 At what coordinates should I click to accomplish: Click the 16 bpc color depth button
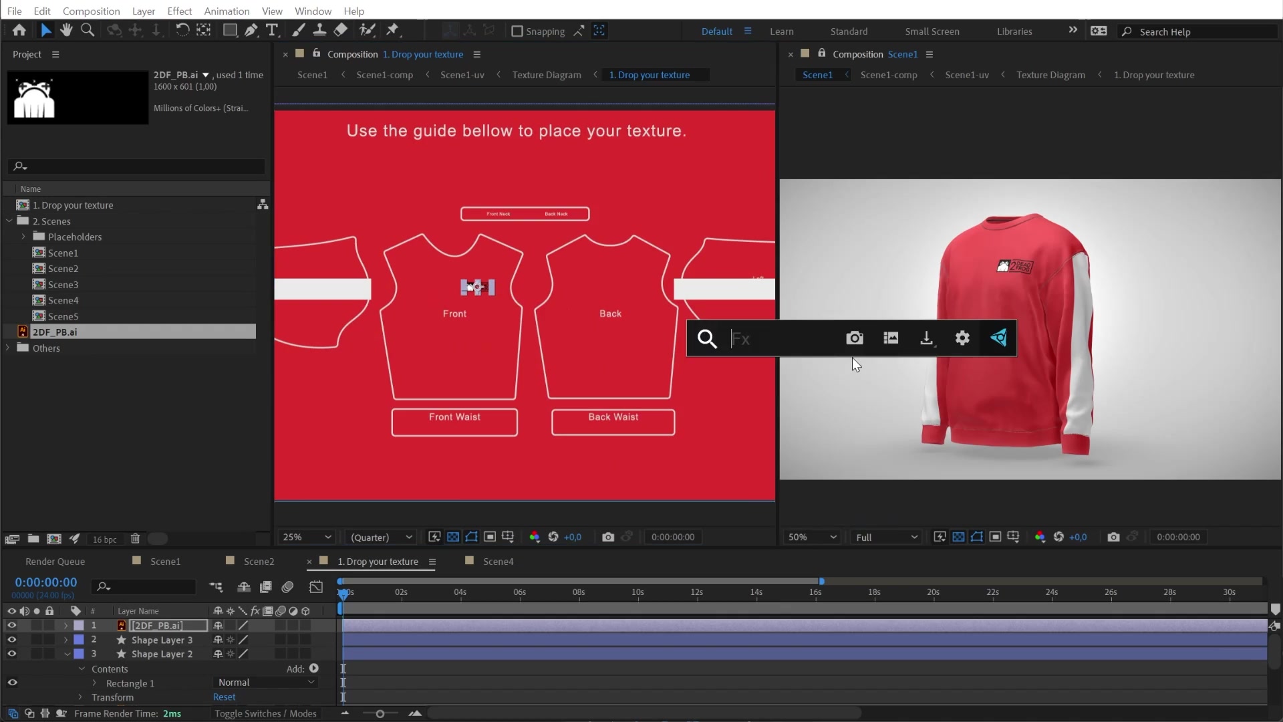pos(104,539)
